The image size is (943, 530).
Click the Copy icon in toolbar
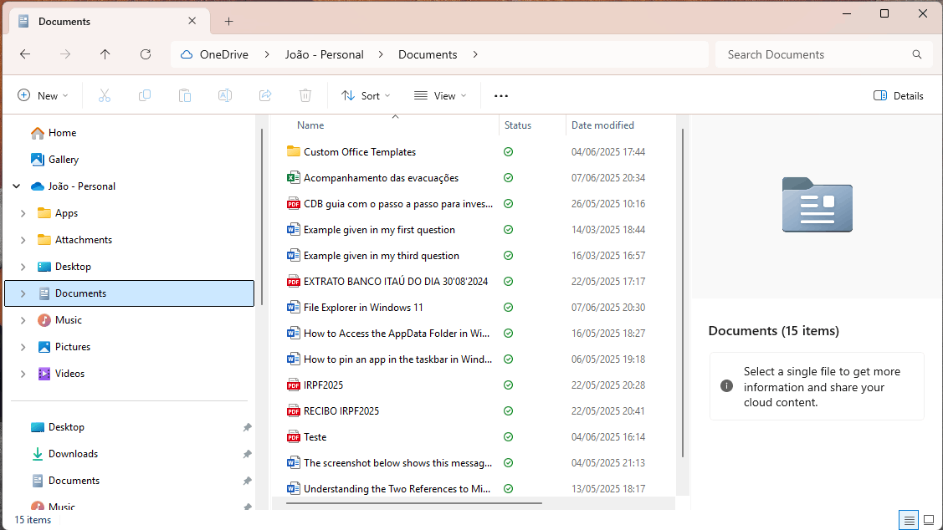[144, 95]
